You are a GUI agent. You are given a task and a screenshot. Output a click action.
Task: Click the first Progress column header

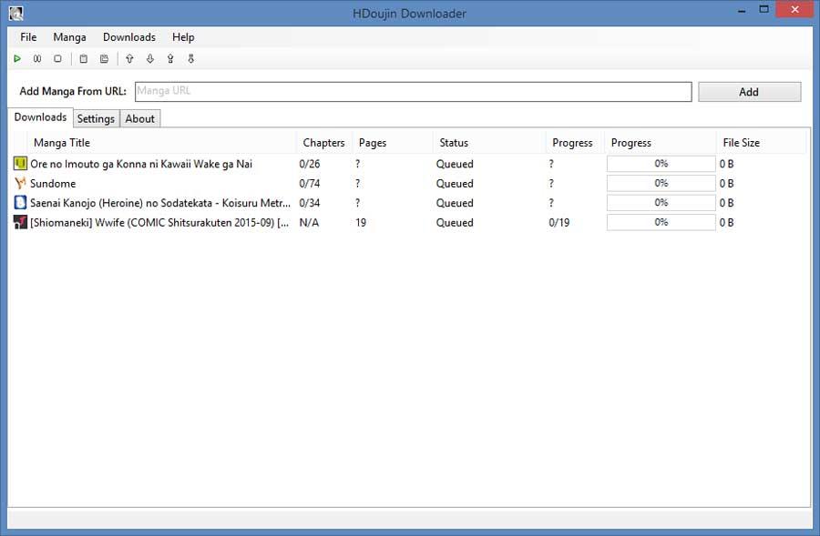(x=575, y=143)
